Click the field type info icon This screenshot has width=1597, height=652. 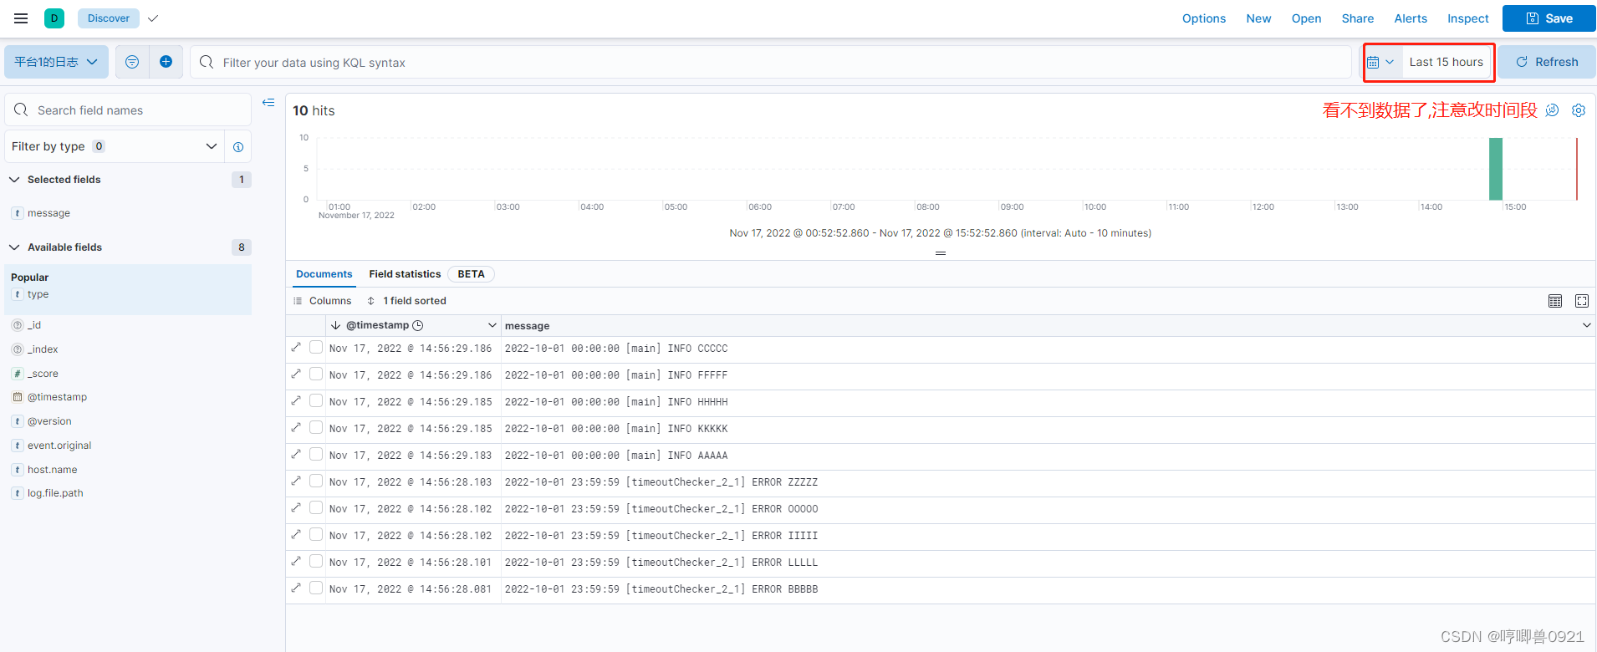point(238,147)
